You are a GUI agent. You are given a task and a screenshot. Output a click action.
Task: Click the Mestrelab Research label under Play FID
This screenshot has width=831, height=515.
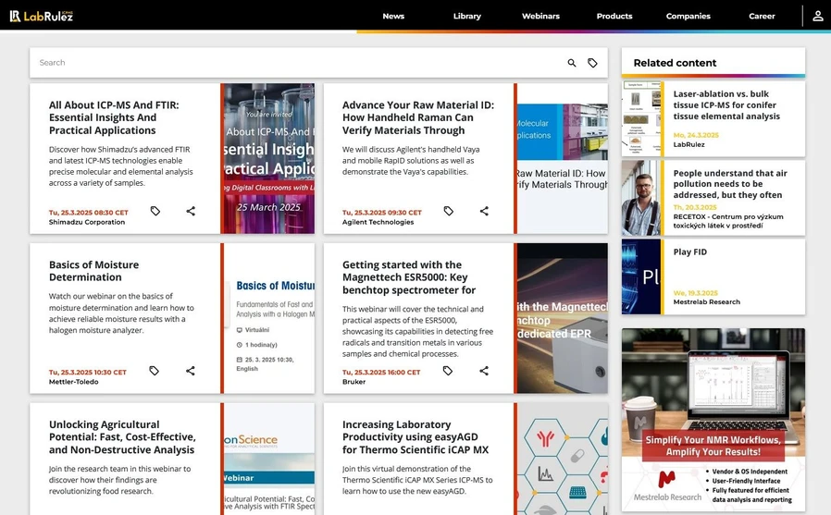(706, 302)
